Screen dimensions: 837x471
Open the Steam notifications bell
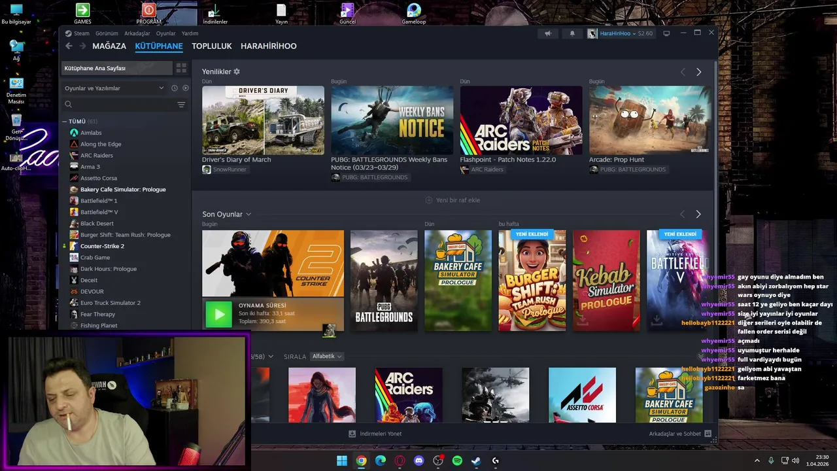click(572, 33)
